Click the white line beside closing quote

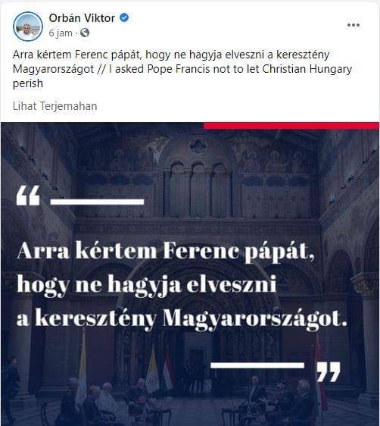(257, 365)
